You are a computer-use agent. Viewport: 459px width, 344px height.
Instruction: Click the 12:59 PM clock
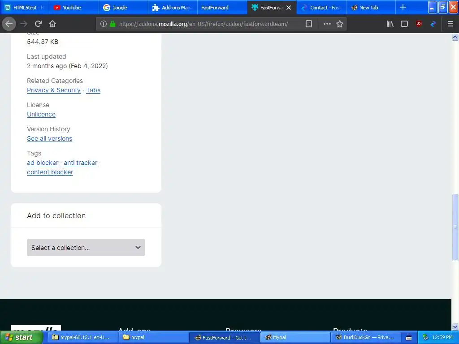pyautogui.click(x=442, y=337)
